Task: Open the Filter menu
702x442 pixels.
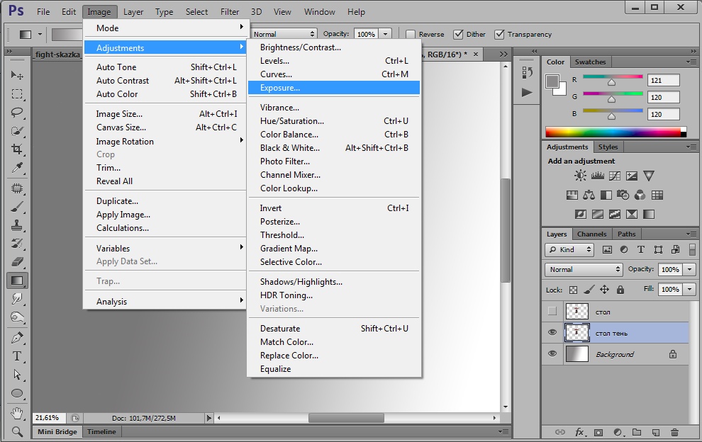Action: coord(230,12)
